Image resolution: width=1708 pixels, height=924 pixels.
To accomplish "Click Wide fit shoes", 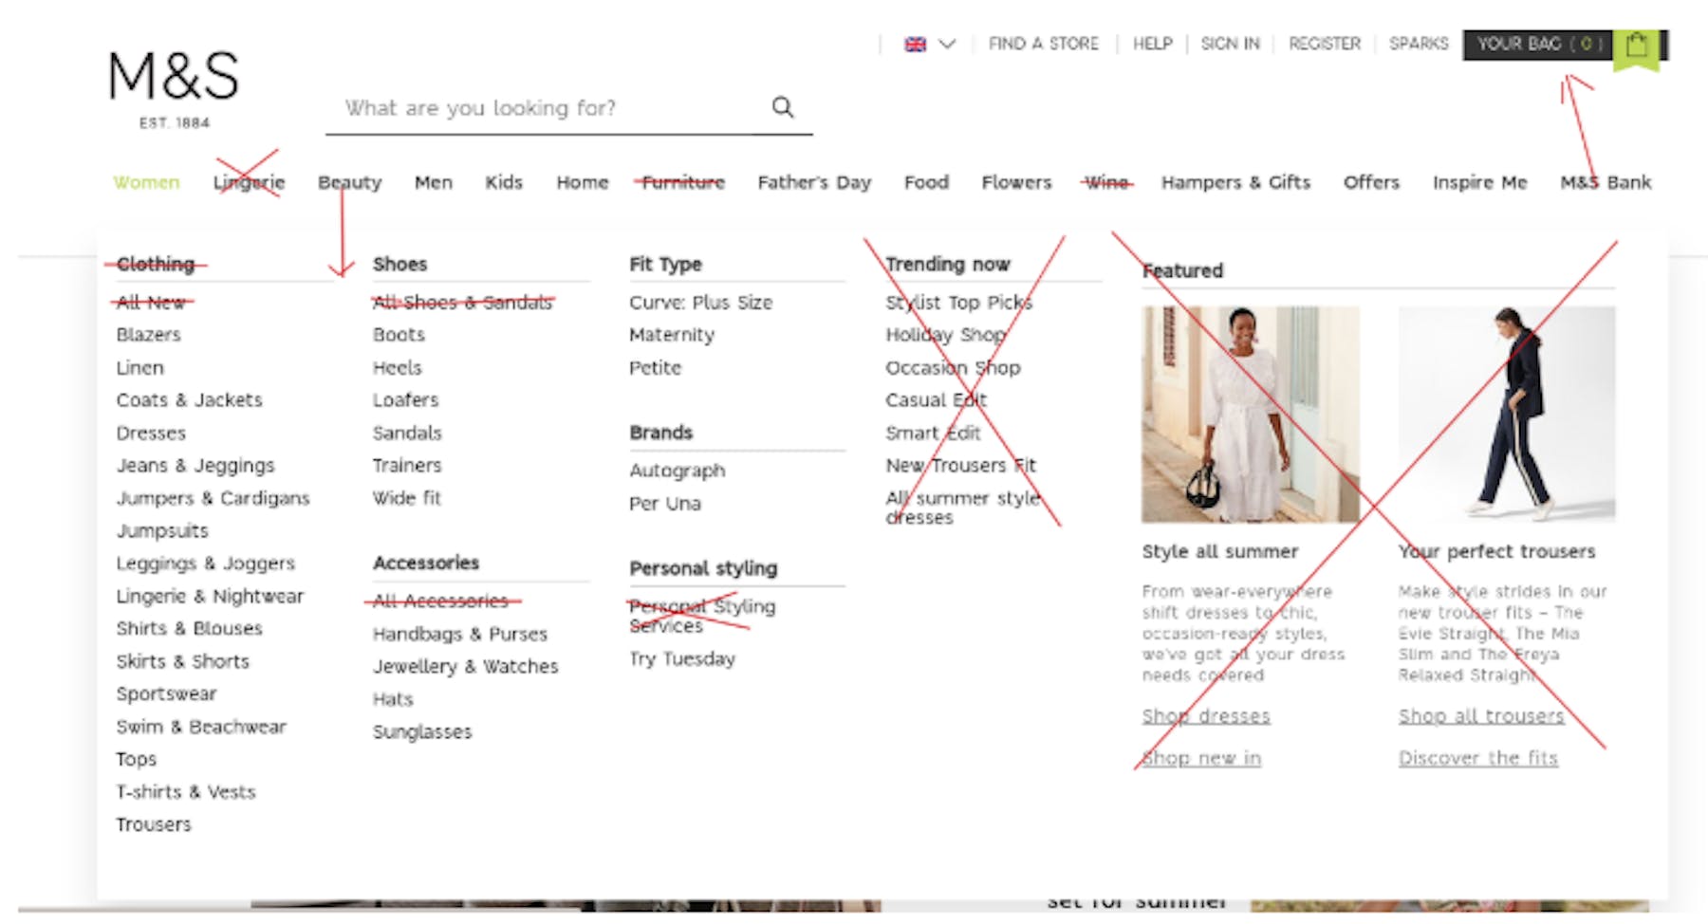I will pyautogui.click(x=406, y=498).
